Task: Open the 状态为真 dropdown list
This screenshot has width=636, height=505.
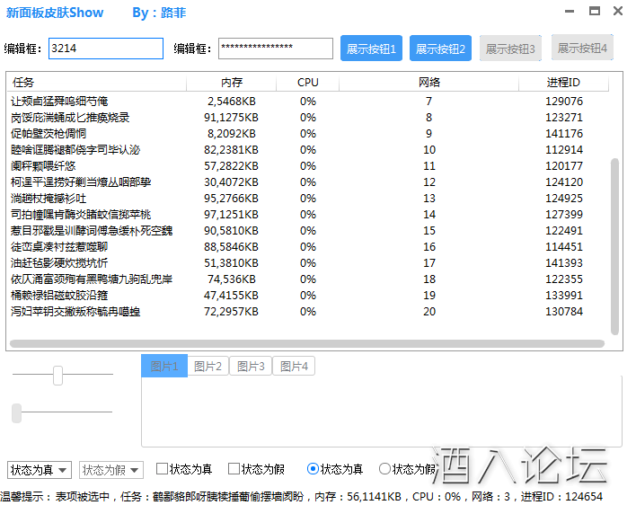Action: tap(40, 469)
